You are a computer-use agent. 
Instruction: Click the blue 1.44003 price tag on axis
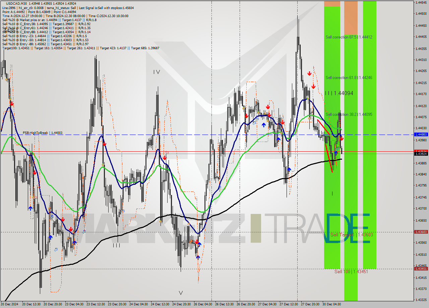click(x=421, y=134)
